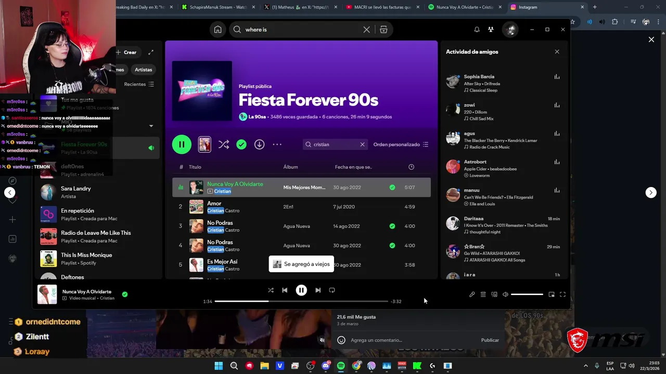Toggle repeat in player bar
This screenshot has width=666, height=374.
click(x=332, y=290)
